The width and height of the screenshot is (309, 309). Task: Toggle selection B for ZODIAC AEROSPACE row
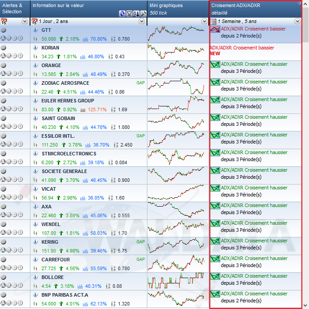click(x=9, y=91)
